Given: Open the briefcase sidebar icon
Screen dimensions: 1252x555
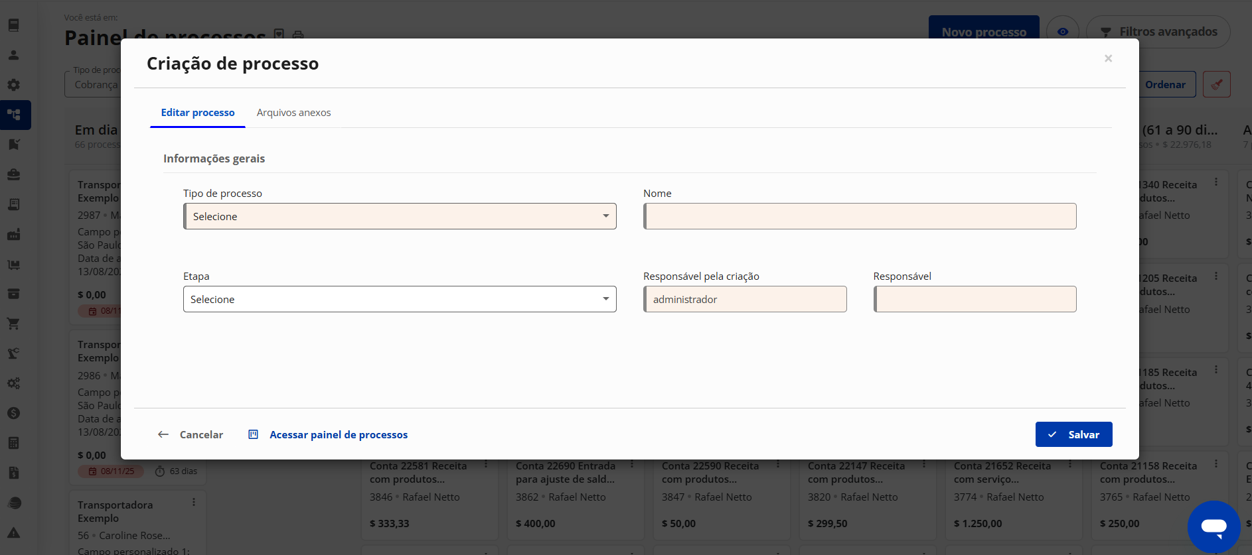Looking at the screenshot, I should click(13, 174).
